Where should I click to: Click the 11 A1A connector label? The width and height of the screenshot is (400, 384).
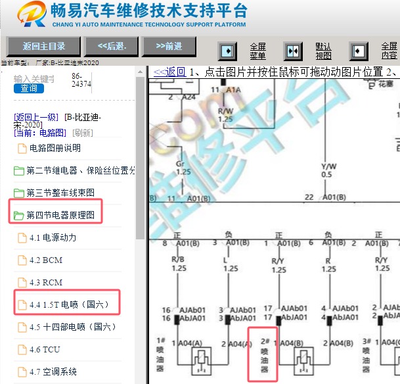pos(226,90)
